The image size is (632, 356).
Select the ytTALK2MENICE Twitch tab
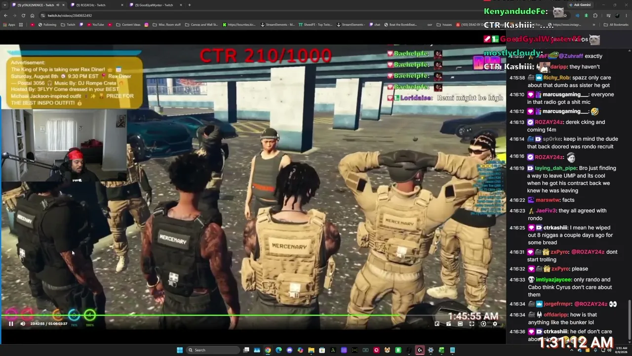coord(35,5)
